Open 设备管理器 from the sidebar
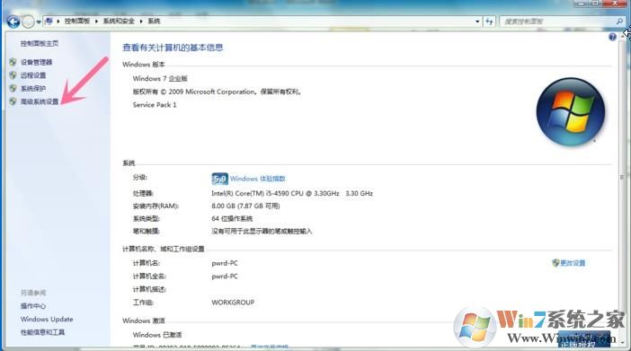The height and width of the screenshot is (351, 631). (36, 62)
